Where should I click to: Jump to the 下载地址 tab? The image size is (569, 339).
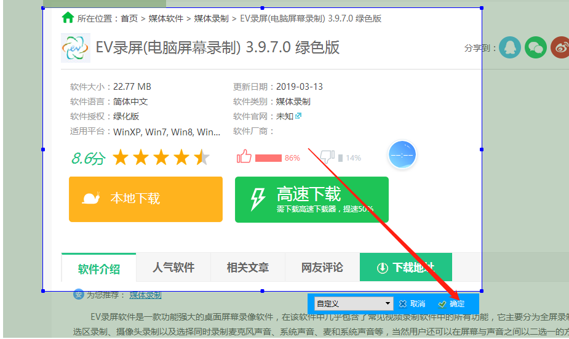[406, 267]
